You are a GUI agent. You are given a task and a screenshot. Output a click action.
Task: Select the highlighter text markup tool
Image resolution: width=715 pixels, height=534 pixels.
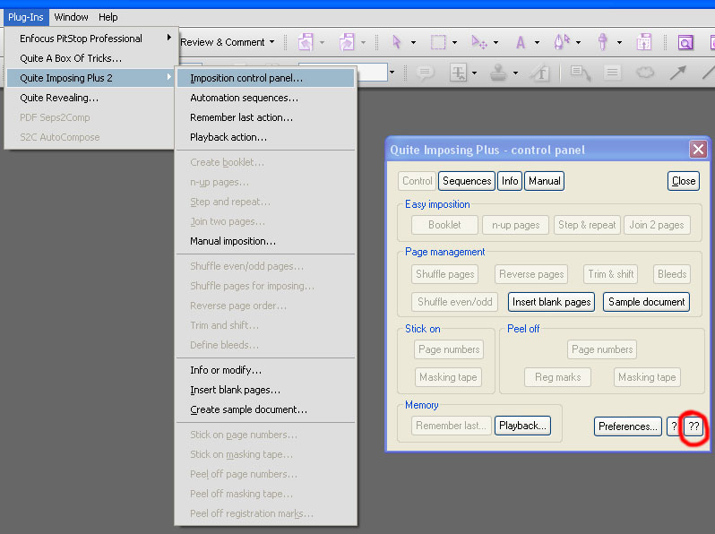(541, 73)
